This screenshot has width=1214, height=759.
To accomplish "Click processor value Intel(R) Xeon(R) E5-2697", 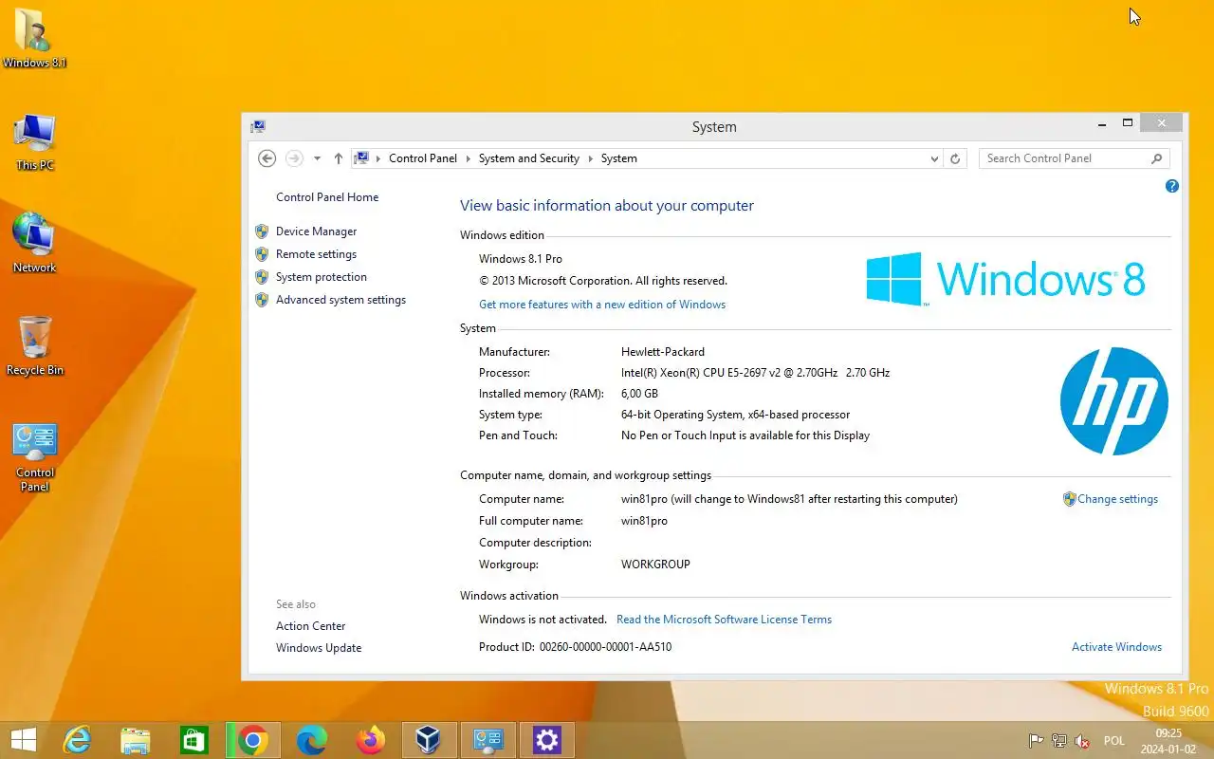I will tap(755, 373).
